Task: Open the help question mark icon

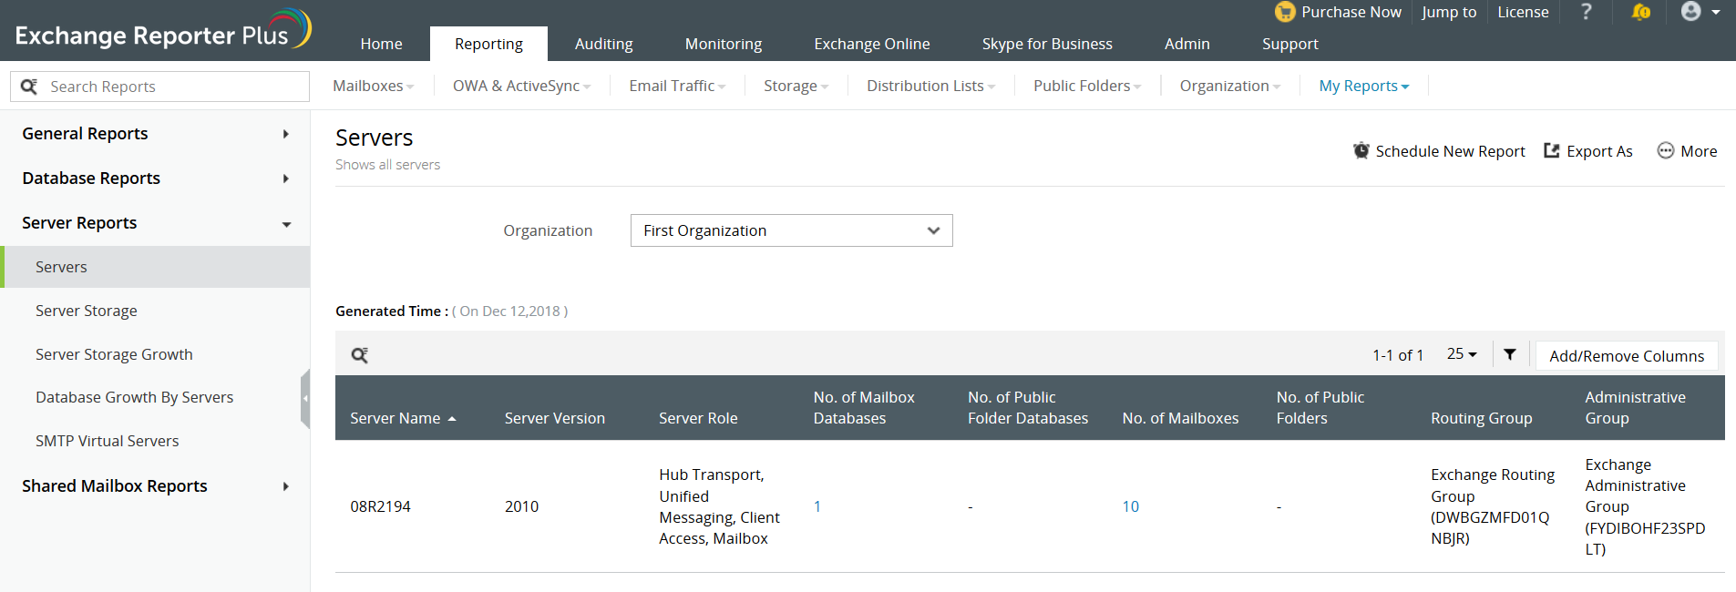Action: coord(1587,12)
